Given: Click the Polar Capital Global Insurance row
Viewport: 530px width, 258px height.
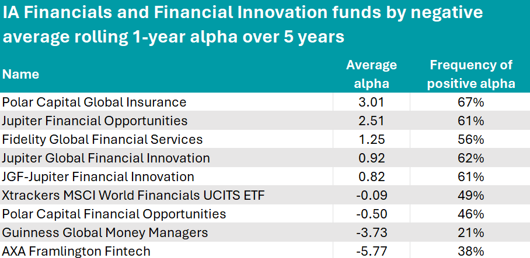Looking at the screenshot, I should click(x=95, y=103).
